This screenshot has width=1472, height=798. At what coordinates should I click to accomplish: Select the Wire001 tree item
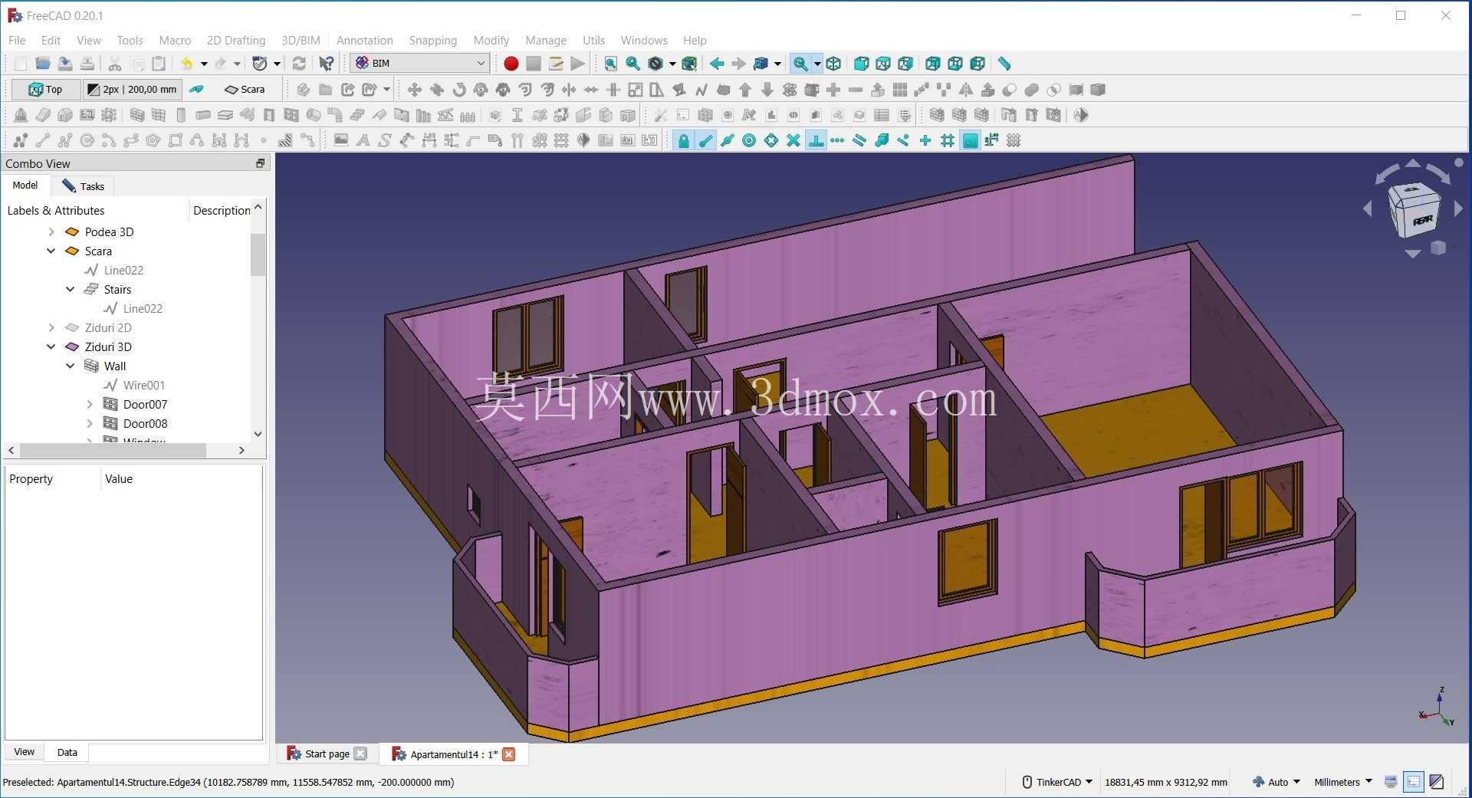pos(144,385)
